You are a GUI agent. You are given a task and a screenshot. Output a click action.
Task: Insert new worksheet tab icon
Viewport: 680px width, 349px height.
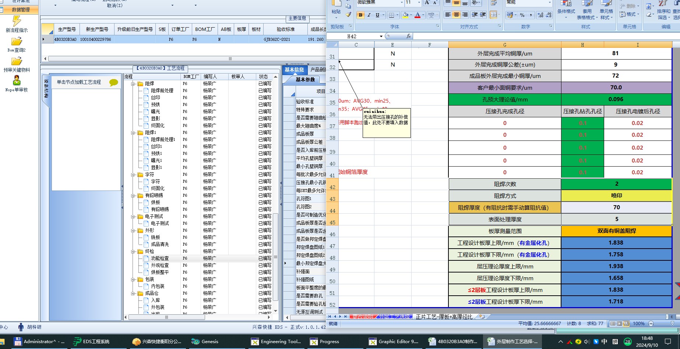[x=482, y=316]
